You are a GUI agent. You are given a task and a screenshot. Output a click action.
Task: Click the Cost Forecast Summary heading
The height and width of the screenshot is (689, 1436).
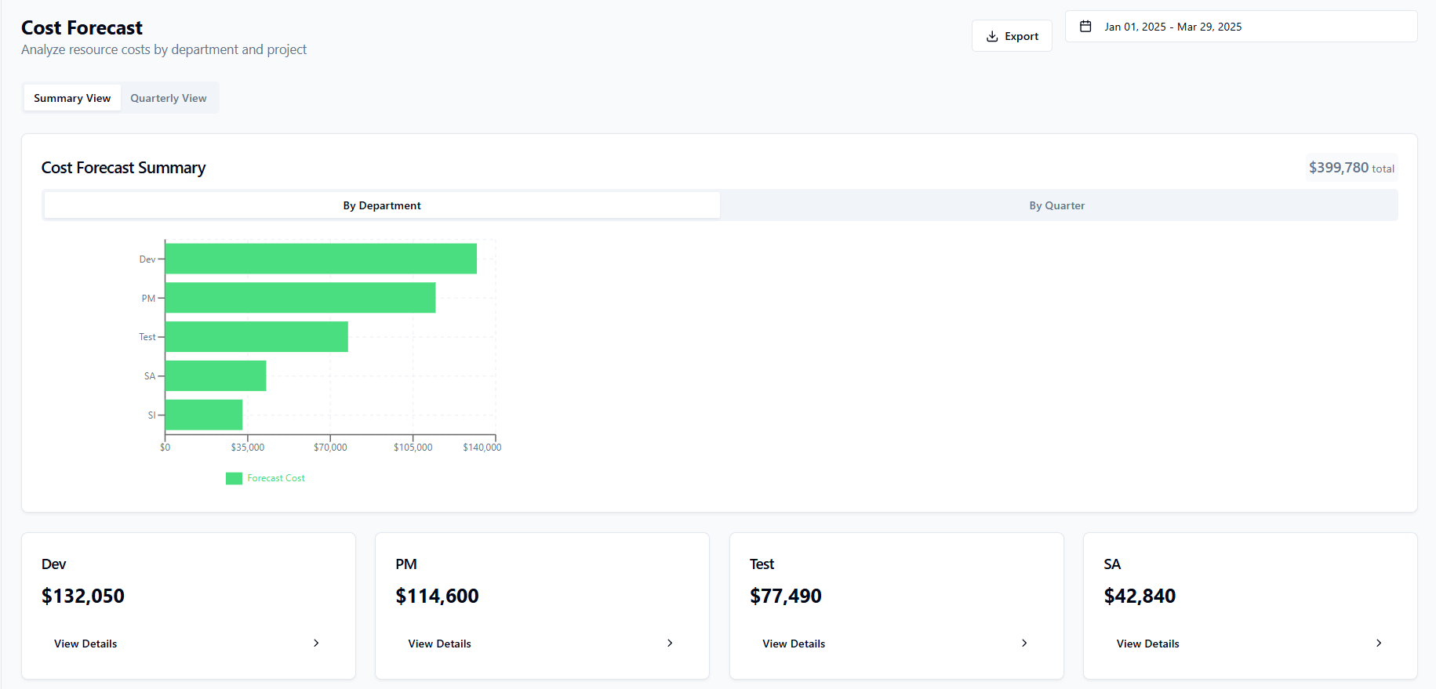click(x=124, y=168)
